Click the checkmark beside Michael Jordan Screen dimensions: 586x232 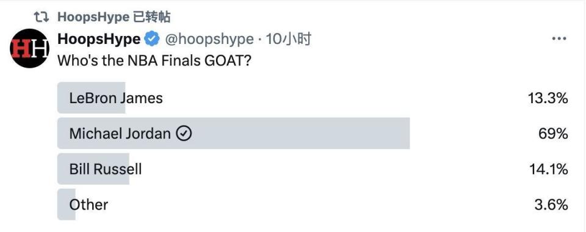tap(184, 133)
